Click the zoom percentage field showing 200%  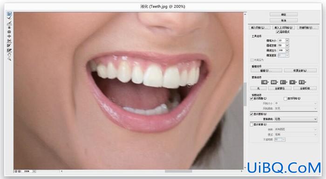click(x=27, y=171)
